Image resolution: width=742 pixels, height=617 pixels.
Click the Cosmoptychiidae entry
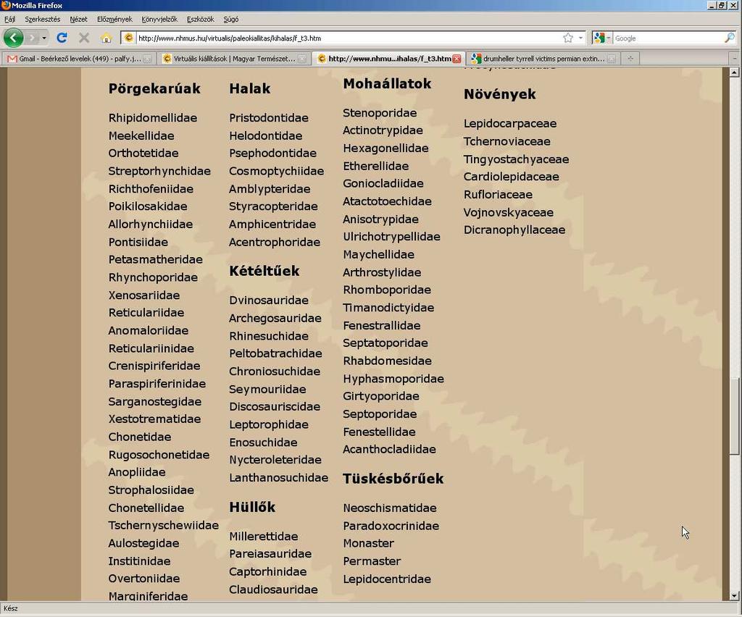tap(276, 171)
